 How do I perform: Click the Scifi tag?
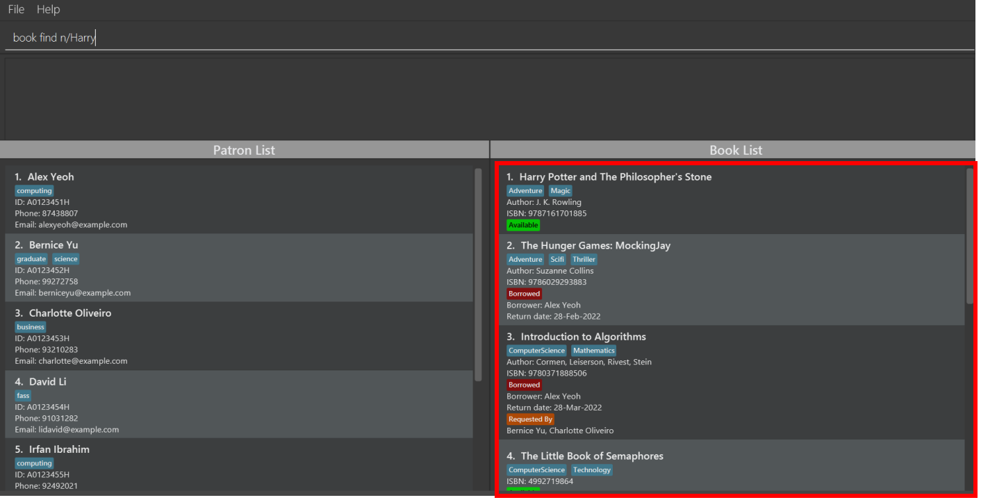pyautogui.click(x=558, y=259)
